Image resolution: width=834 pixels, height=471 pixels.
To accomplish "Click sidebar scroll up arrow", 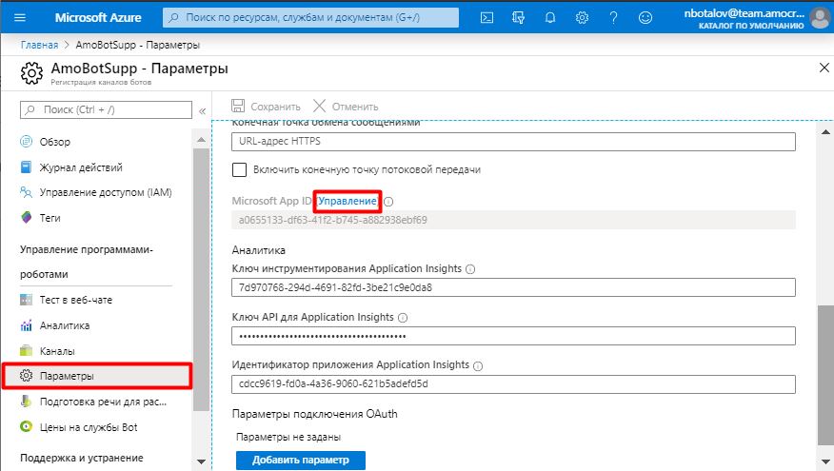I will click(x=201, y=139).
